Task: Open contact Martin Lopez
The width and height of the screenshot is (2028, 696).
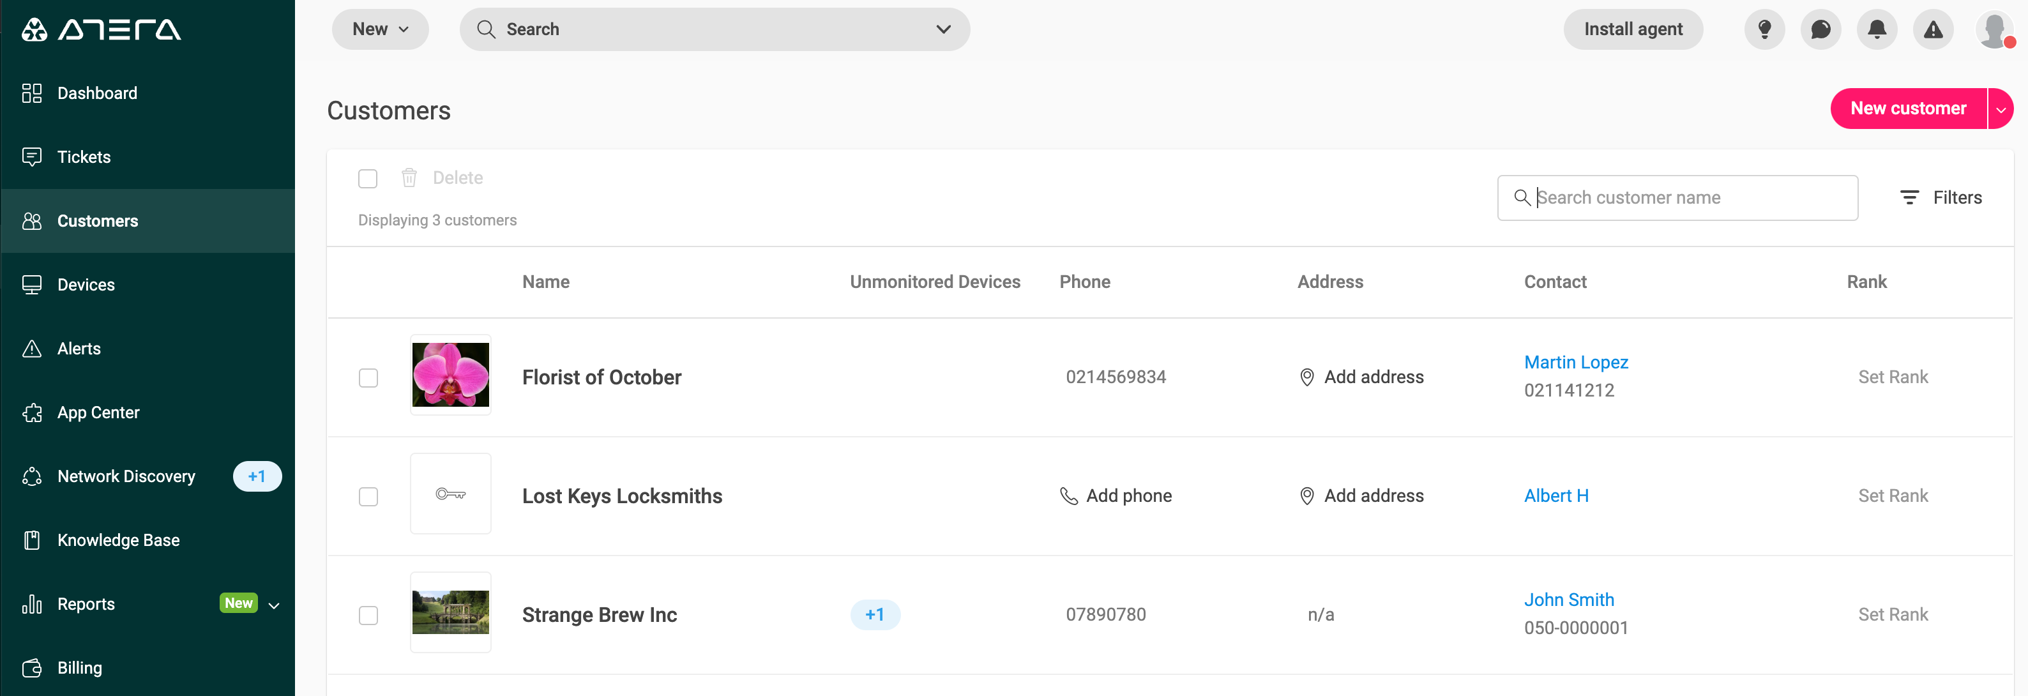Action: (1576, 362)
